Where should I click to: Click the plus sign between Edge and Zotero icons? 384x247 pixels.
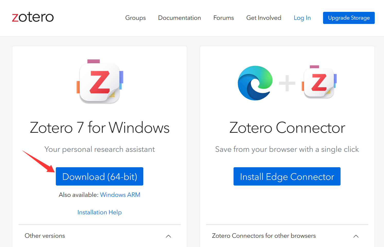287,82
